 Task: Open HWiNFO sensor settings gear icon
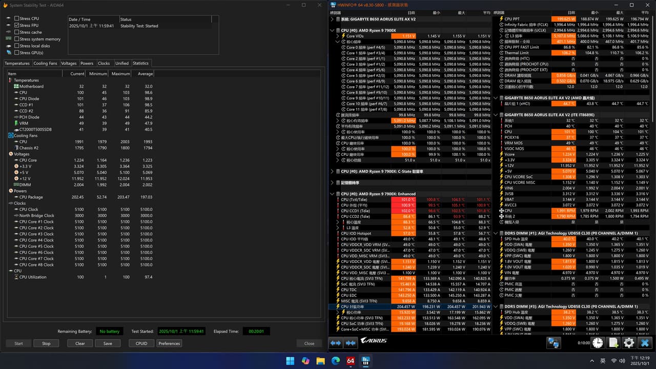(x=629, y=343)
